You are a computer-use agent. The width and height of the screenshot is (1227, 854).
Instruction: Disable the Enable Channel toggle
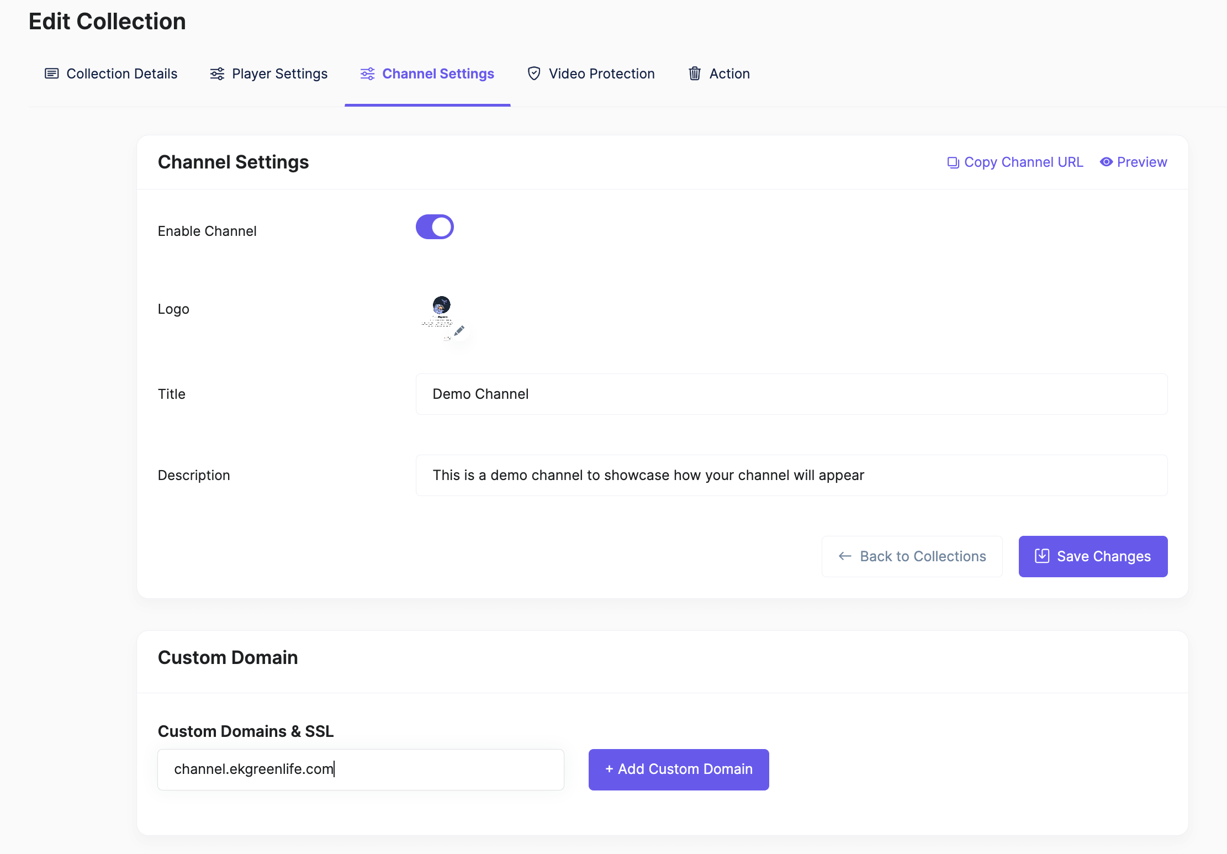[x=435, y=227]
